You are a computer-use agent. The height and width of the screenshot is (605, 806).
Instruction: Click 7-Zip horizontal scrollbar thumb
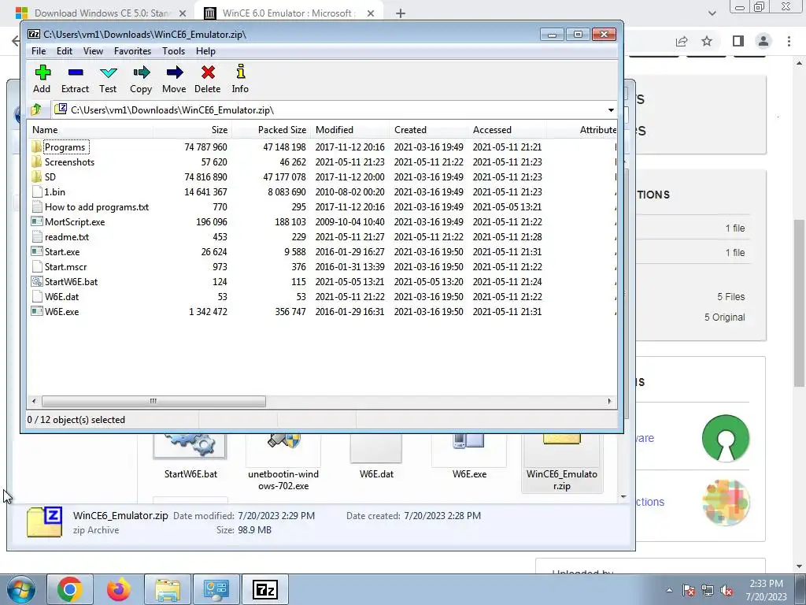tap(153, 401)
